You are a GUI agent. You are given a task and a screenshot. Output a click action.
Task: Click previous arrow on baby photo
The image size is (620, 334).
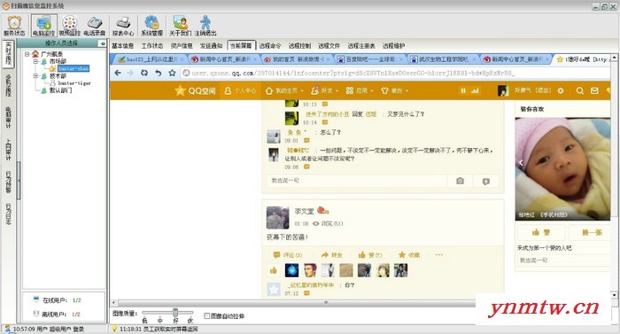(x=521, y=163)
